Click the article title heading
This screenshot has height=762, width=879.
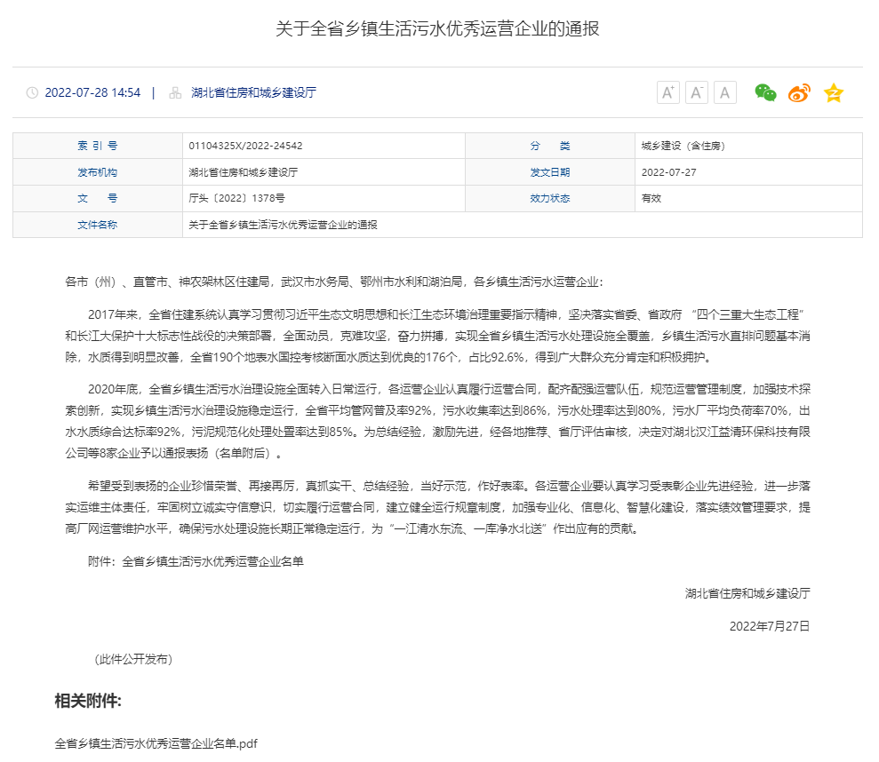point(437,28)
